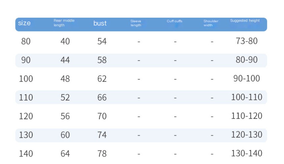Screen dimensions: 284x164
Task: Select suggested height 90-100
Action: [x=247, y=78]
